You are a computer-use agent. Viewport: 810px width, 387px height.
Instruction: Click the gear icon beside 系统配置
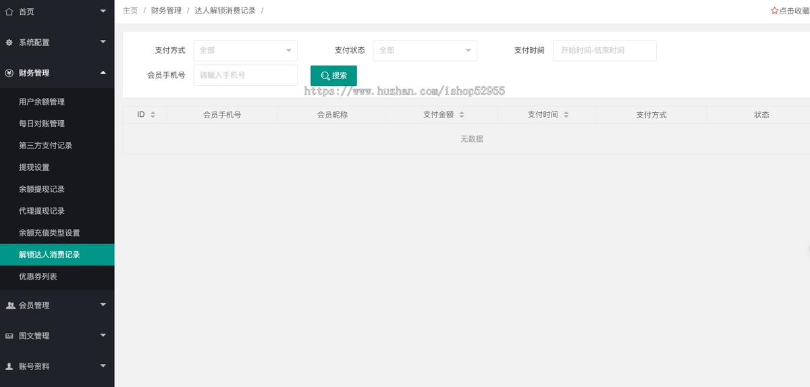9,42
